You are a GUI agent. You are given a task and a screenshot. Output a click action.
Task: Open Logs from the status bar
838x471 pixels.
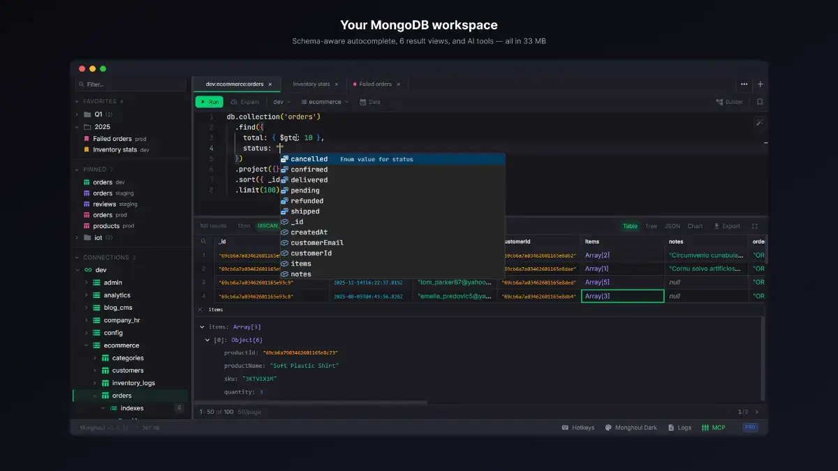point(679,427)
